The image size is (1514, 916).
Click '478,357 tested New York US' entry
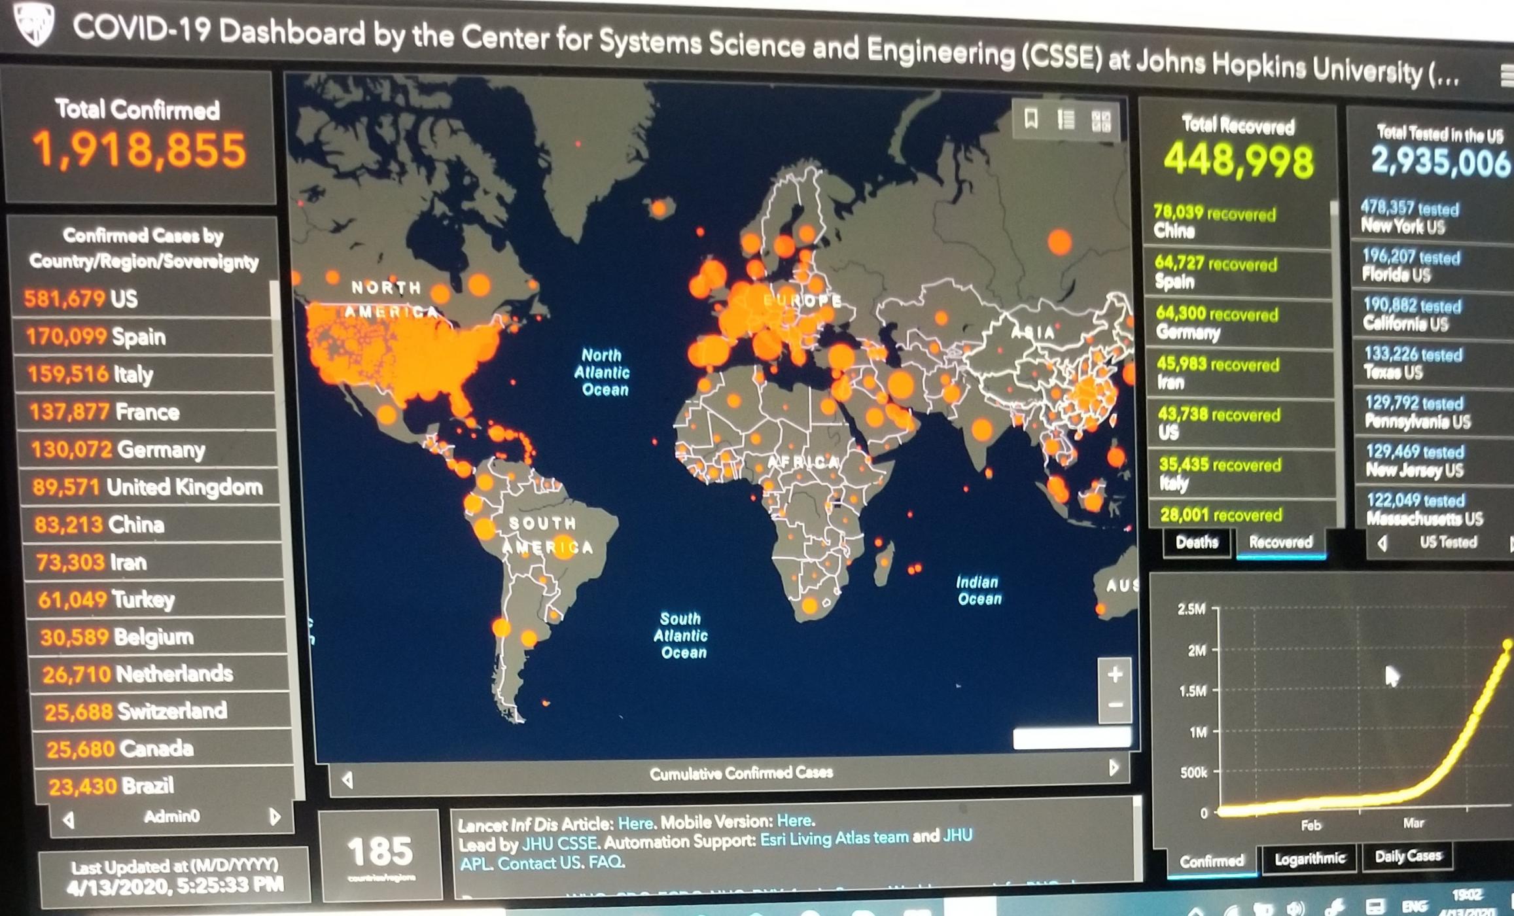pyautogui.click(x=1433, y=217)
